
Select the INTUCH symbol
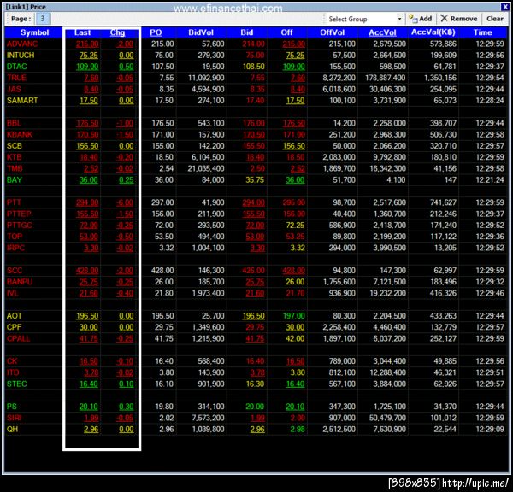(21, 56)
